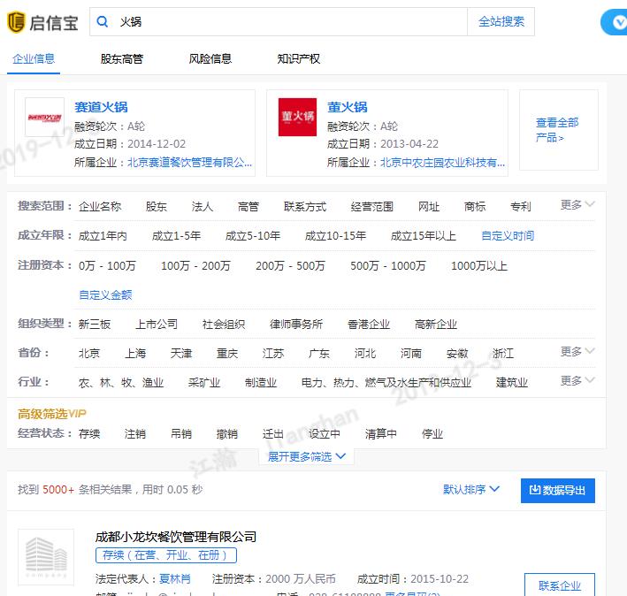Viewport: 627px width, 596px height.
Task: Expand 更多 in 行业 row
Action: [x=577, y=380]
